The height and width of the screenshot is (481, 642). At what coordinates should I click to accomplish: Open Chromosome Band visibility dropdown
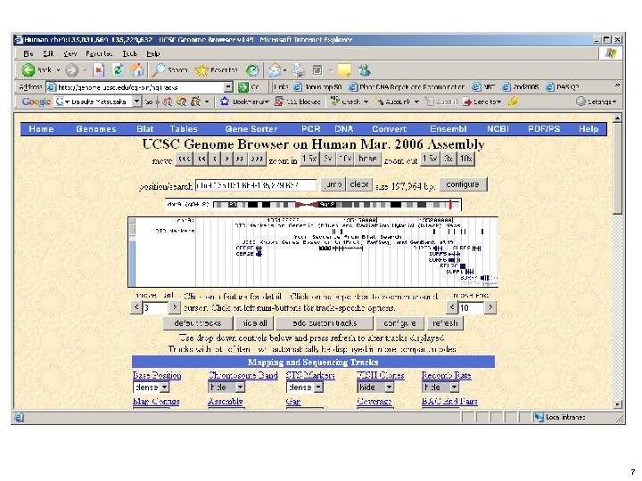tap(240, 387)
